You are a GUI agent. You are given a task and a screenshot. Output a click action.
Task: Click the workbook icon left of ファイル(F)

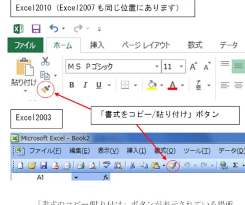pos(20,151)
